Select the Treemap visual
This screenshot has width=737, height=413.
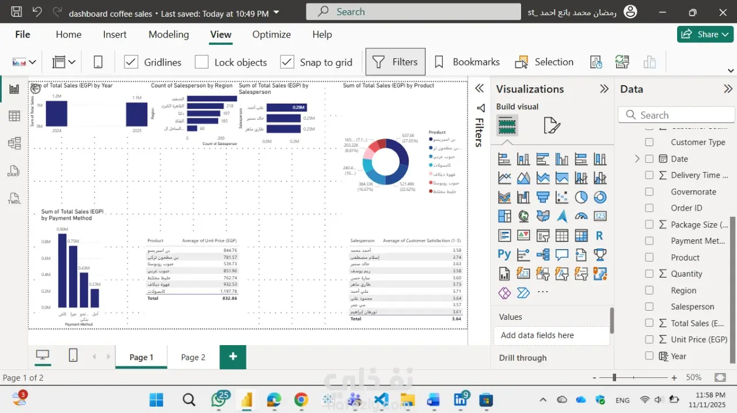coord(504,216)
